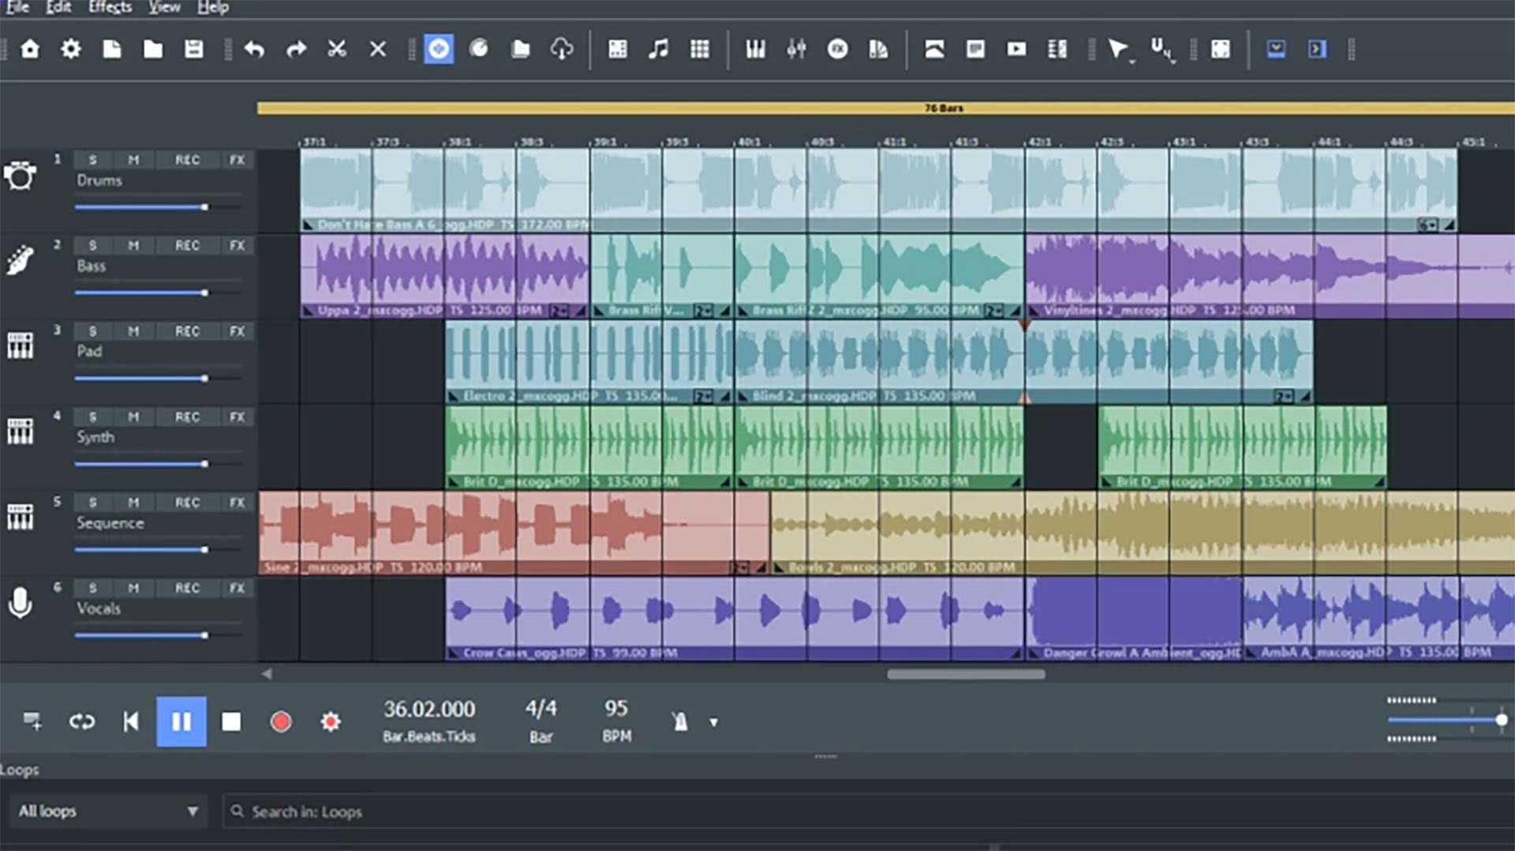Stop playback with the square button

231,722
